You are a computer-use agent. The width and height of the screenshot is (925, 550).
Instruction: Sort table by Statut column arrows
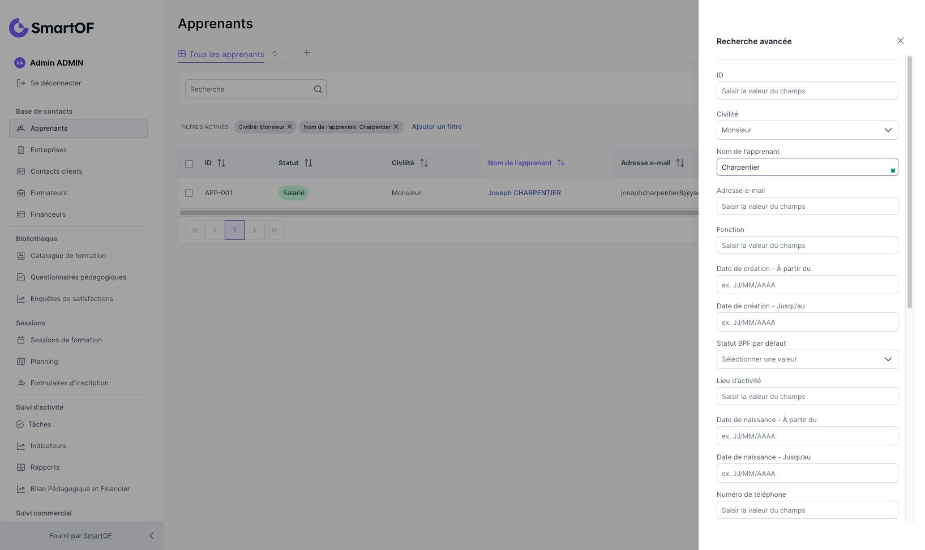click(x=309, y=163)
